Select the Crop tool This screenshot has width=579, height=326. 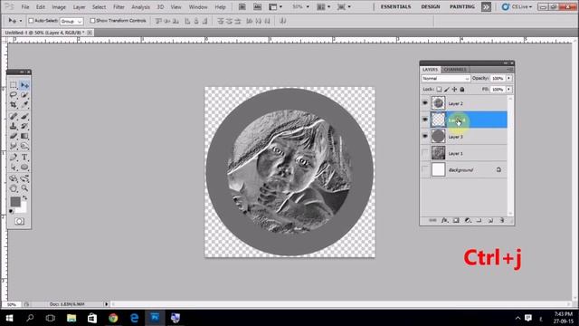pos(14,105)
